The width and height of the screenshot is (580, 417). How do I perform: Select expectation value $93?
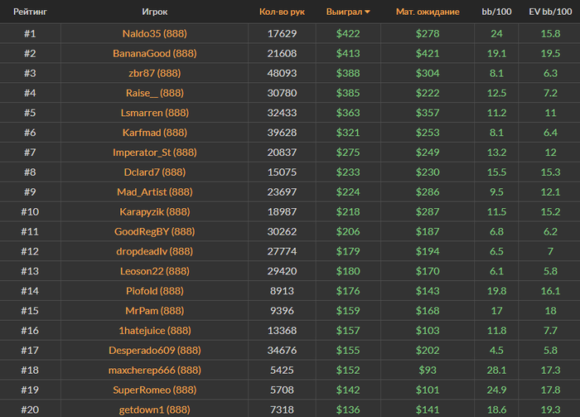click(428, 370)
